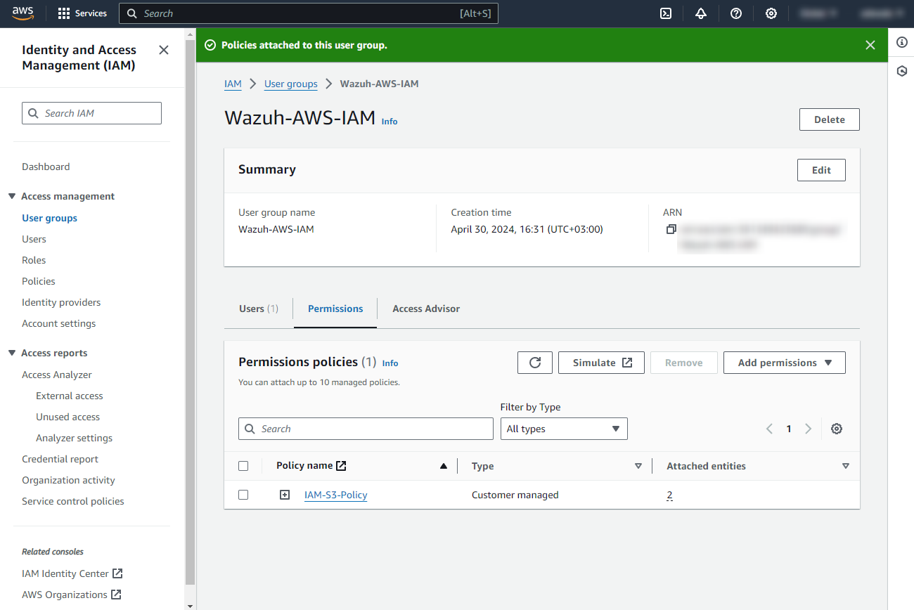Open AWS CloudShell terminal icon
The width and height of the screenshot is (914, 610).
click(x=666, y=13)
